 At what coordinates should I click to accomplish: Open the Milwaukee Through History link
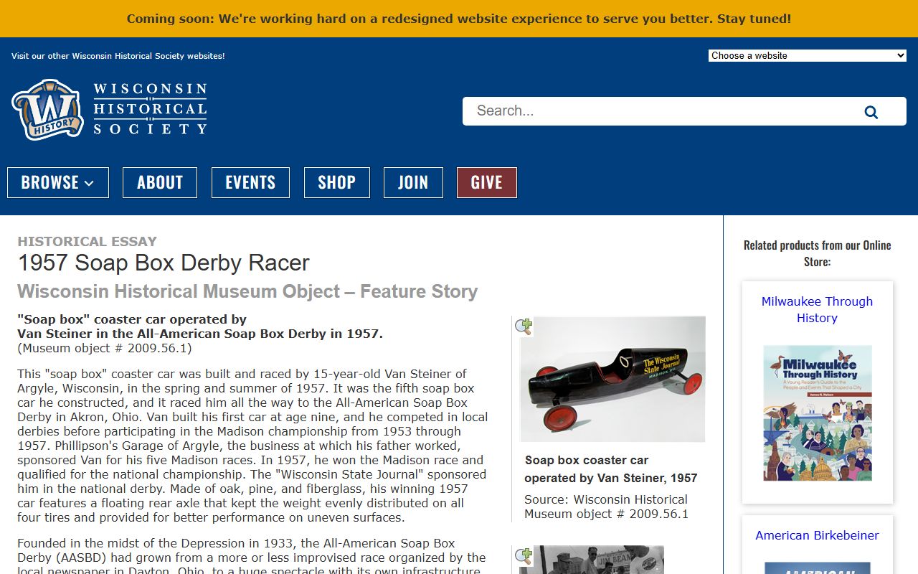[817, 309]
